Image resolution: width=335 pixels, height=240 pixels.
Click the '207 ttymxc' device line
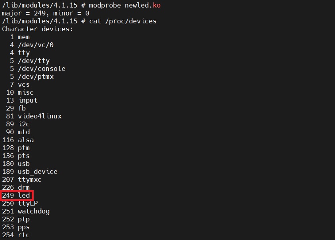(x=21, y=179)
